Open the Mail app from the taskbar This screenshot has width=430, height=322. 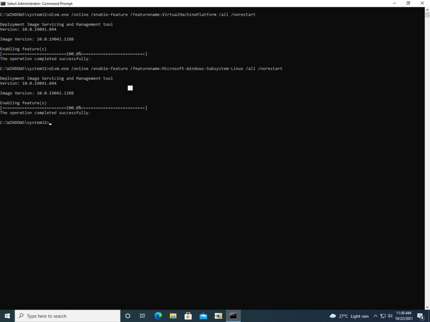203,316
